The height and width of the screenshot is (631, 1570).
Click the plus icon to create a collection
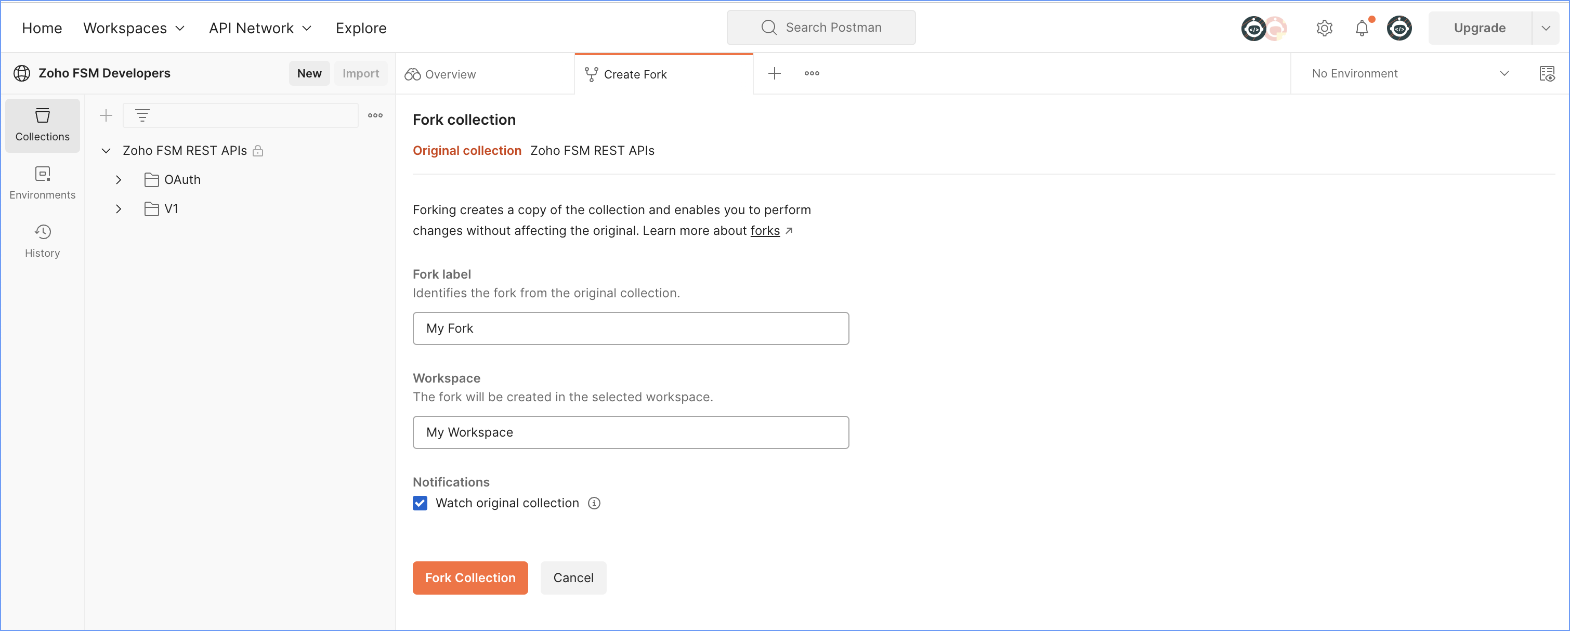106,114
